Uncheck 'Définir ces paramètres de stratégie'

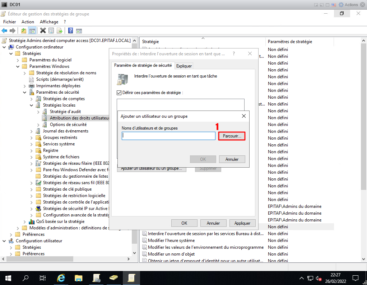click(x=119, y=93)
